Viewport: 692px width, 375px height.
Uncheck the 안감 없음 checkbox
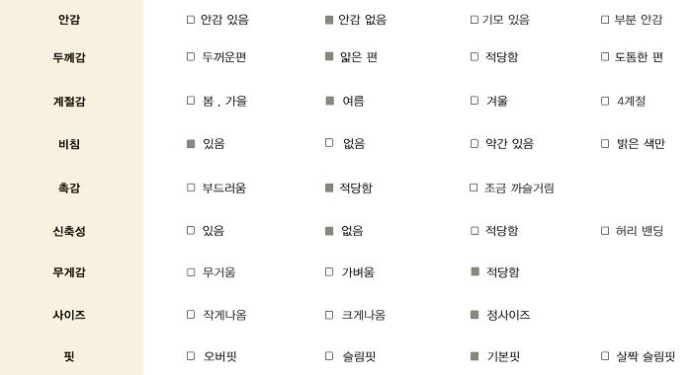coord(329,20)
